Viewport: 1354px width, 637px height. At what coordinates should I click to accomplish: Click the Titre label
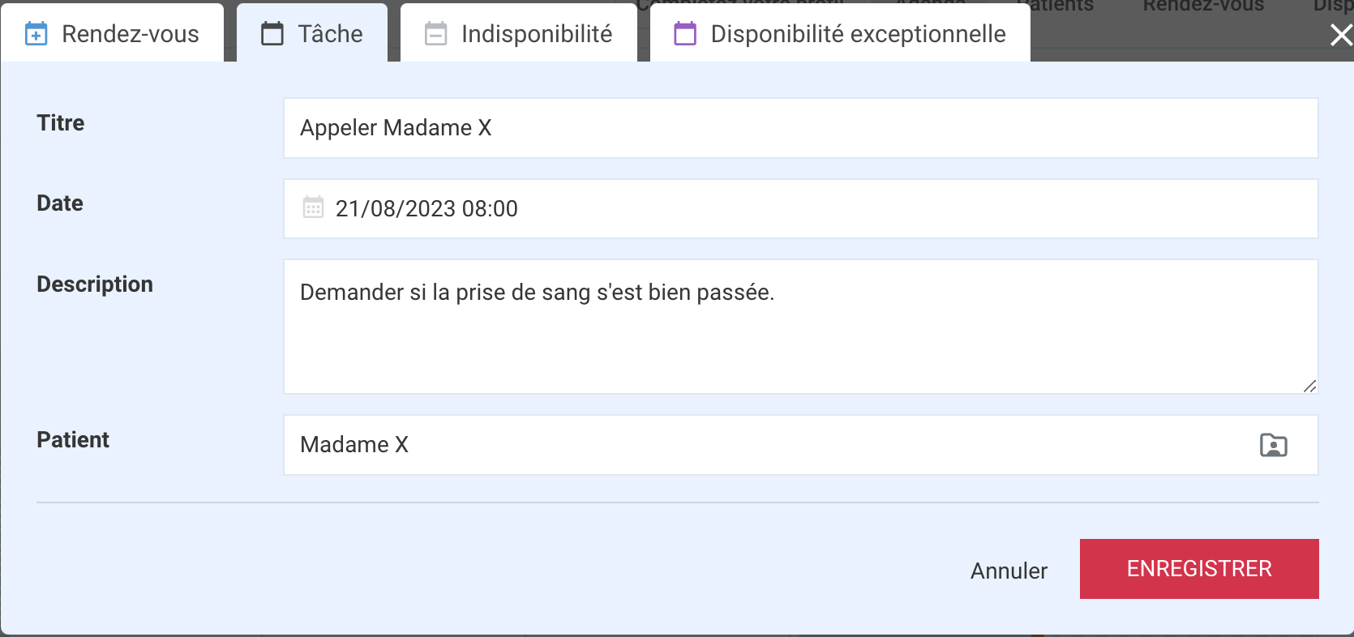tap(61, 122)
